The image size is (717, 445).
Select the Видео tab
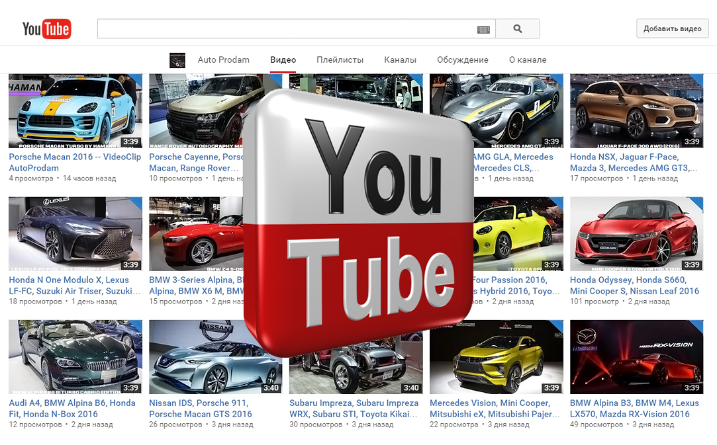(283, 60)
